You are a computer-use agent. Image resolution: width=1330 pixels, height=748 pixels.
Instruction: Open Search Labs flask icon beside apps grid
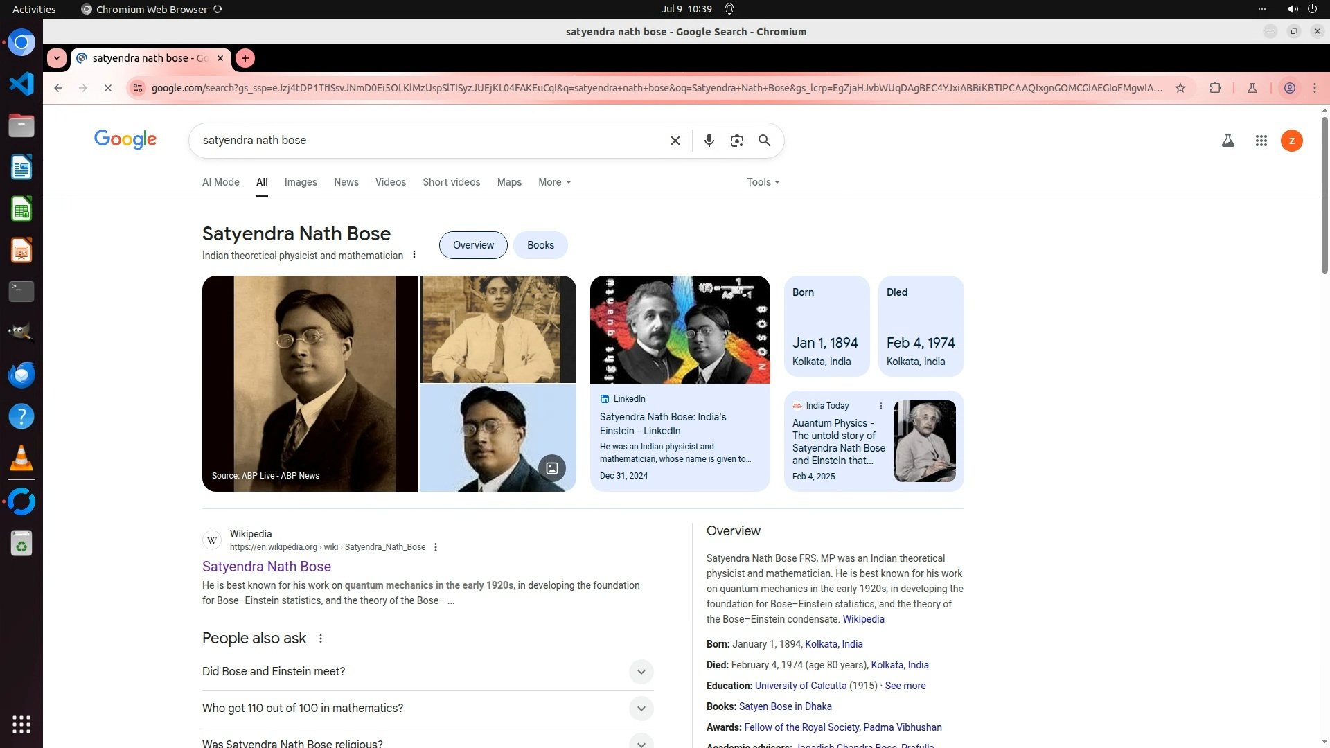1227,141
